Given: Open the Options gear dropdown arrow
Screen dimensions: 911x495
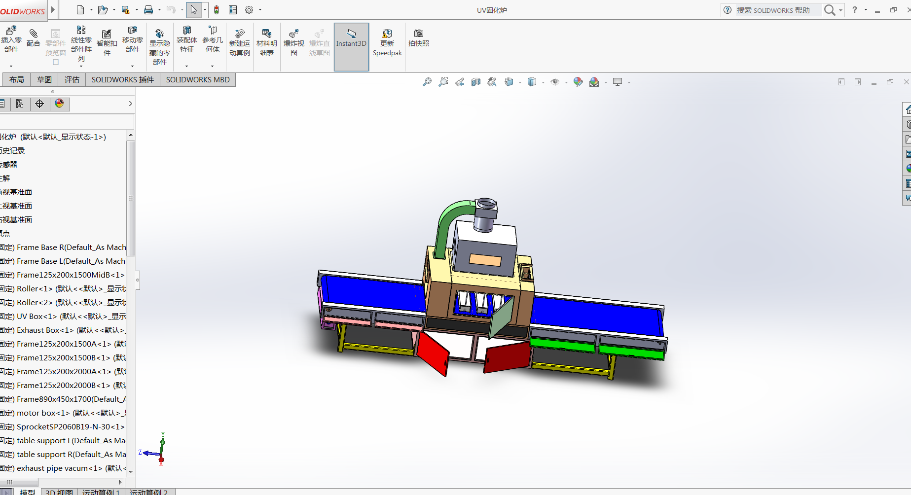Looking at the screenshot, I should [260, 10].
